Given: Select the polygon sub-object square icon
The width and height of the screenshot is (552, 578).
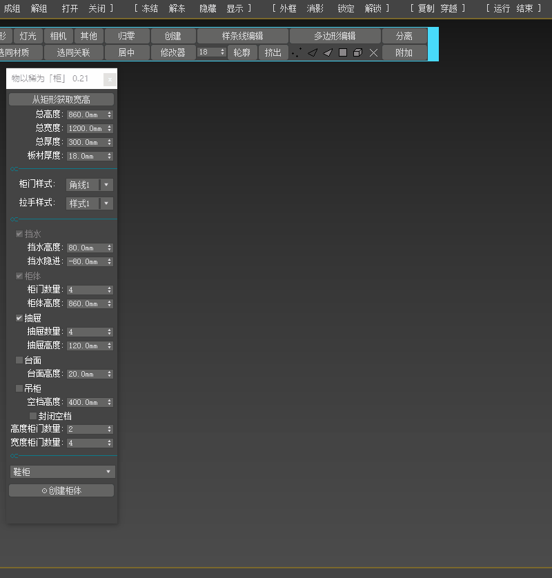Looking at the screenshot, I should 343,52.
